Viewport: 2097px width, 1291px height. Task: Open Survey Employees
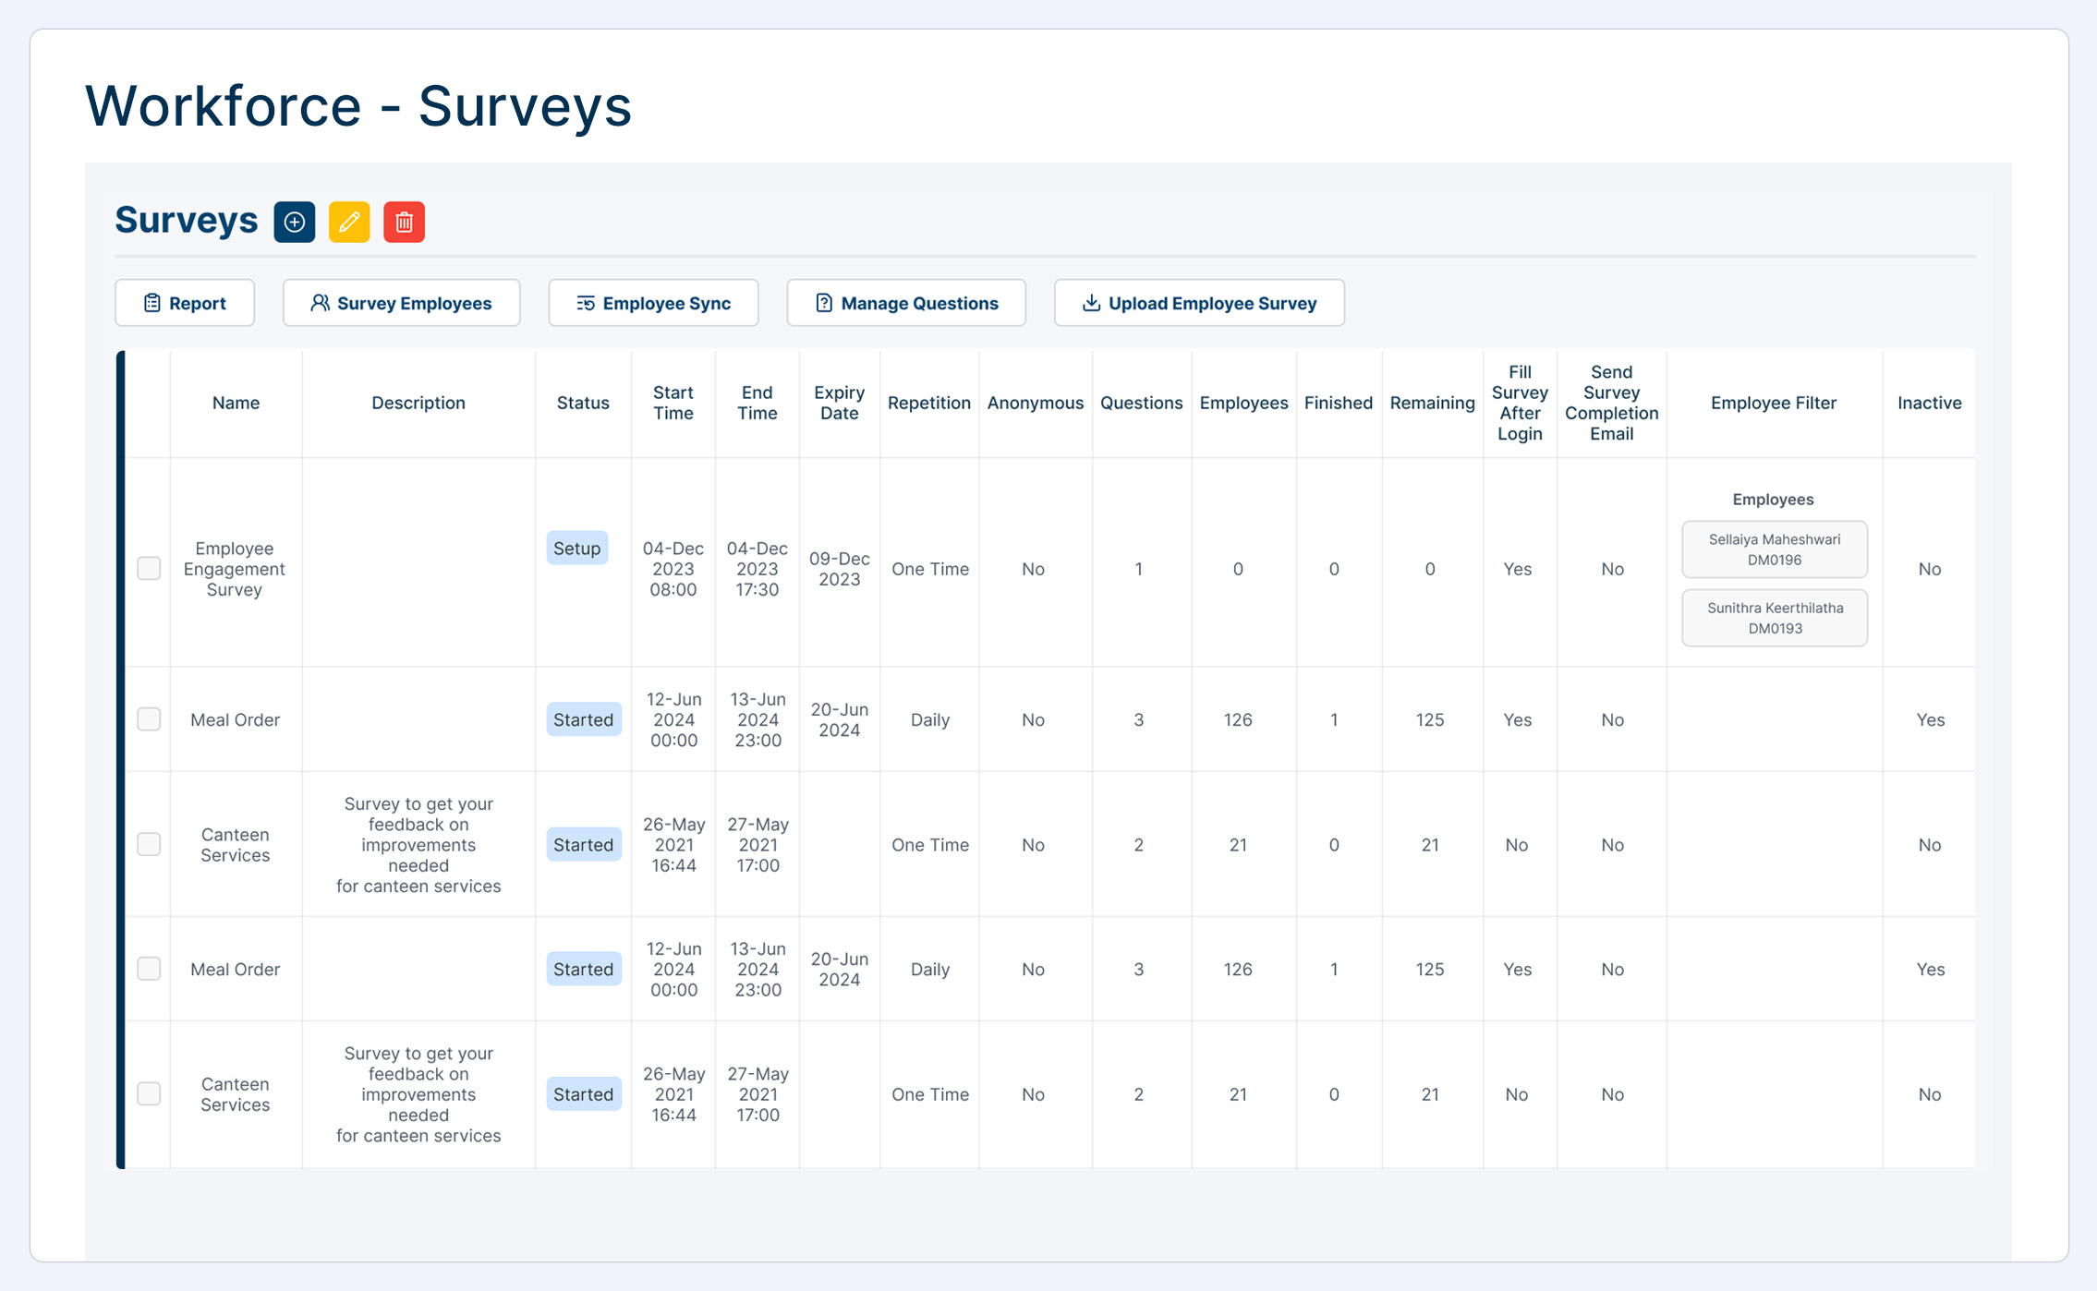coord(401,303)
